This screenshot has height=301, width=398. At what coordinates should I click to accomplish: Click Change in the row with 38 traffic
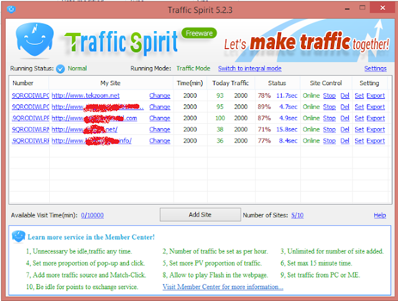[x=160, y=129]
